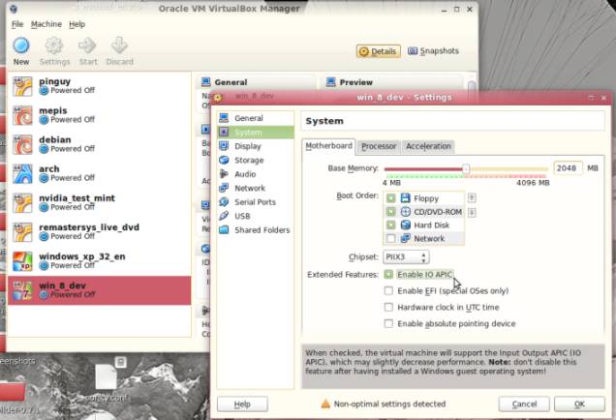616x420 pixels.
Task: Click the Base Memory slider handle
Action: (x=466, y=168)
